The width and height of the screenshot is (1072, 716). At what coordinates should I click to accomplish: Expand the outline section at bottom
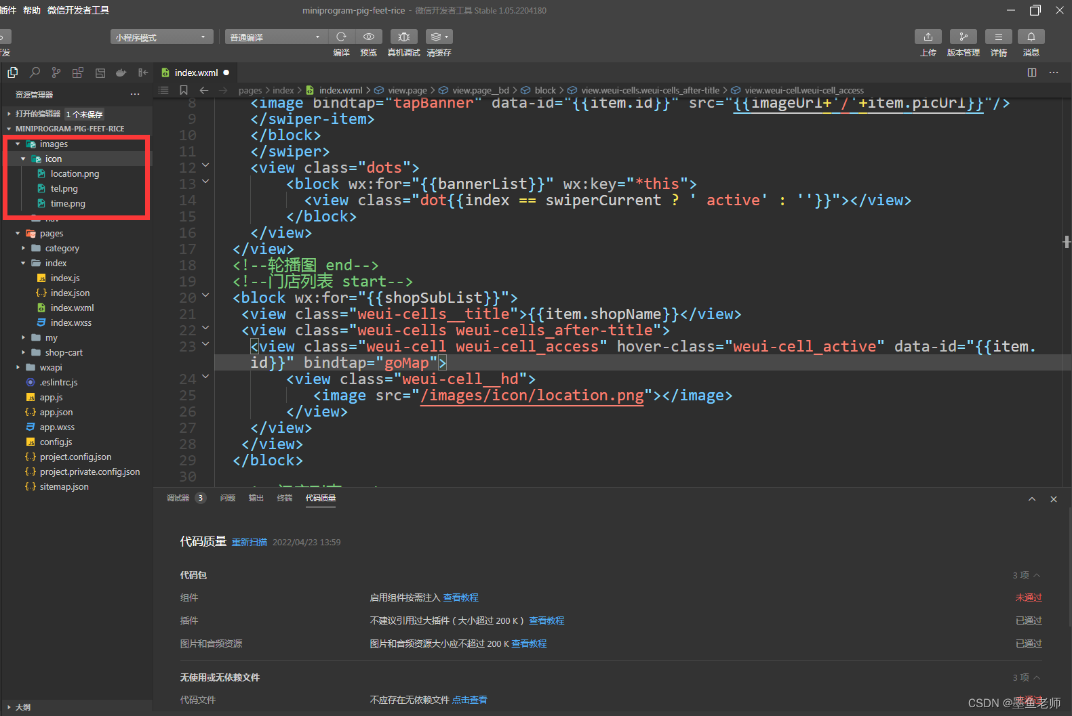click(9, 707)
